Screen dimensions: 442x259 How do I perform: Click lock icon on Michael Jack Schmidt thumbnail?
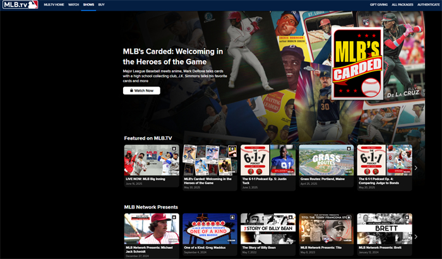click(174, 217)
